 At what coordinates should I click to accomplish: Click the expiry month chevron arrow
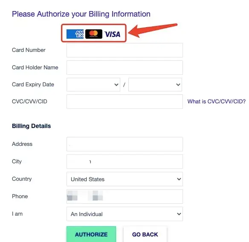[116, 85]
